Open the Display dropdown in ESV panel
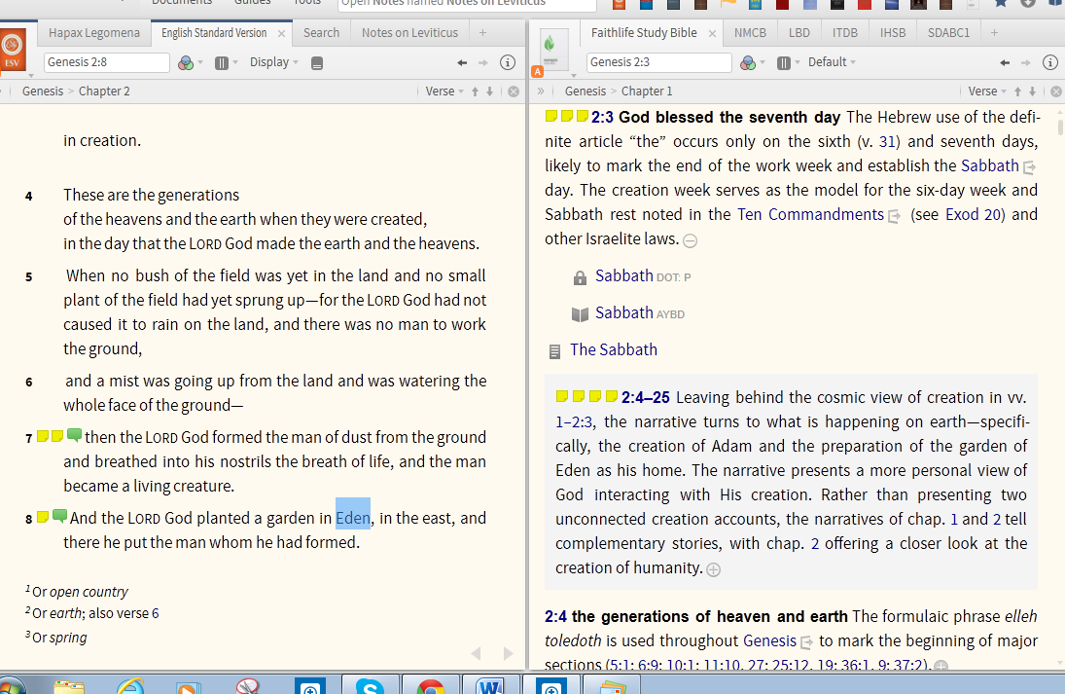This screenshot has height=694, width=1065. 273,62
